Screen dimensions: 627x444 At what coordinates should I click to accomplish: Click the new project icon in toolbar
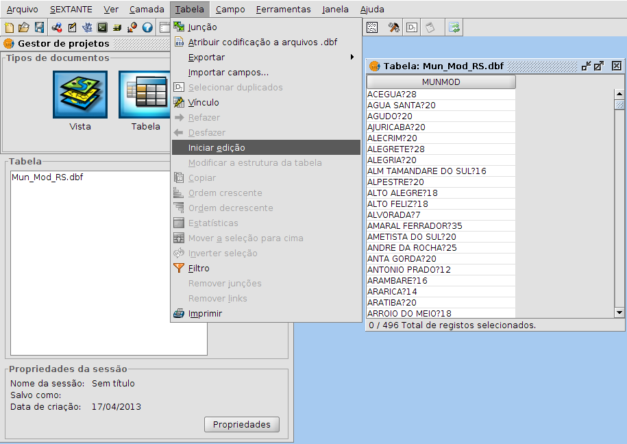coord(9,27)
